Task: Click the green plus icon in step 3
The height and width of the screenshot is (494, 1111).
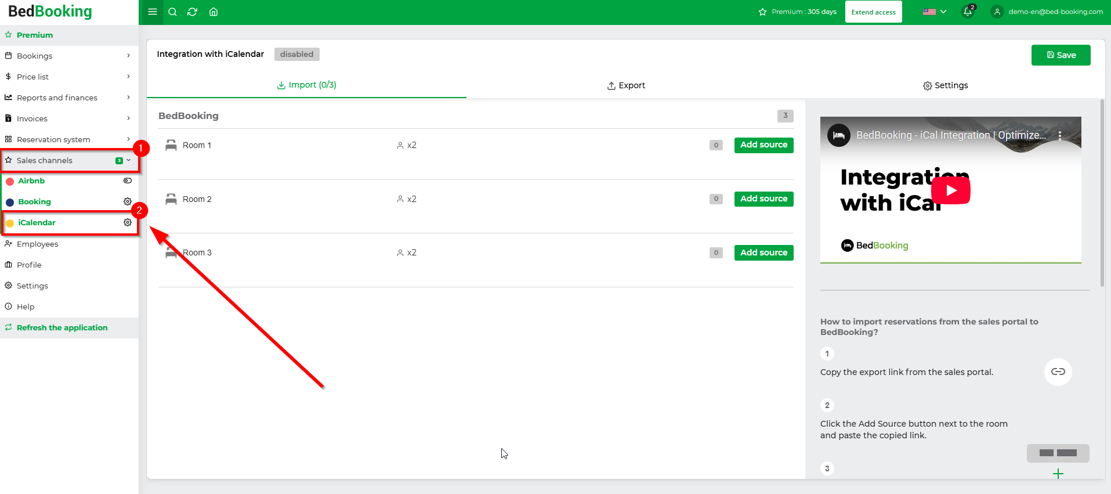Action: 1058,474
